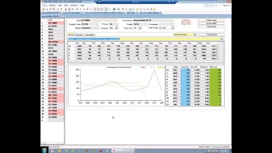
Task: Click the red taskbar application icon
Action: pos(101,151)
